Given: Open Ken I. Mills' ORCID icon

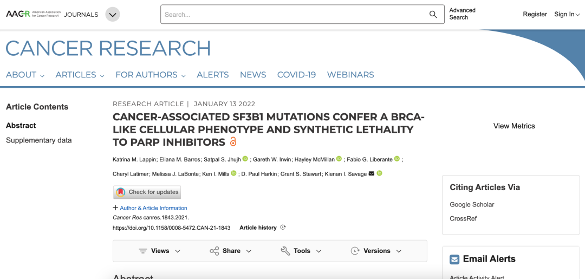Looking at the screenshot, I should [233, 173].
